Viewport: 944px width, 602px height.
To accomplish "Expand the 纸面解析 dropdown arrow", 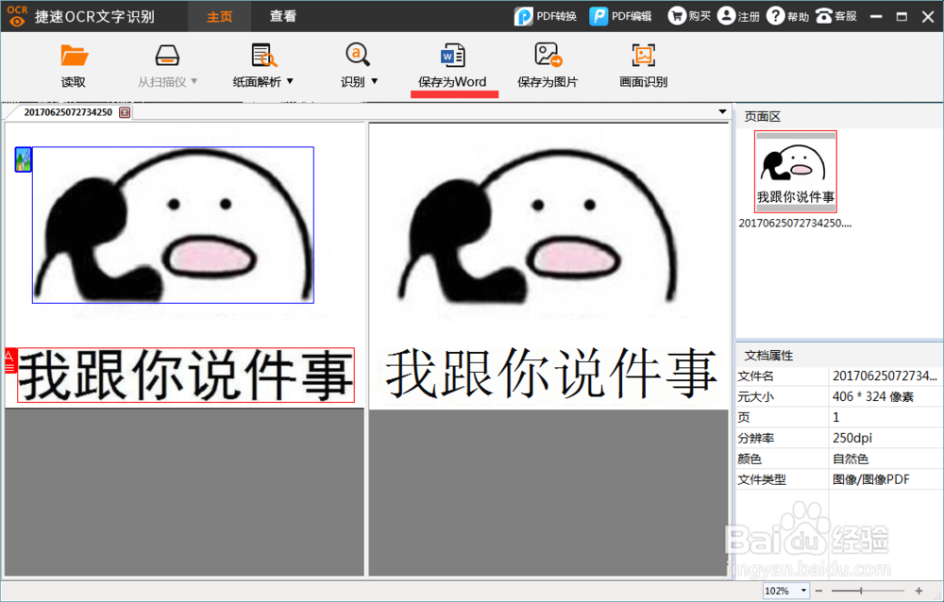I will (x=290, y=80).
